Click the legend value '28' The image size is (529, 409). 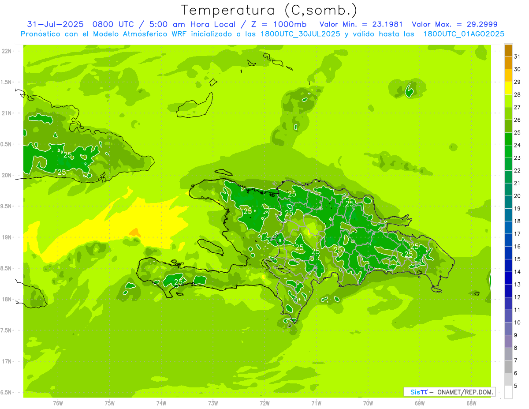tap(518, 94)
